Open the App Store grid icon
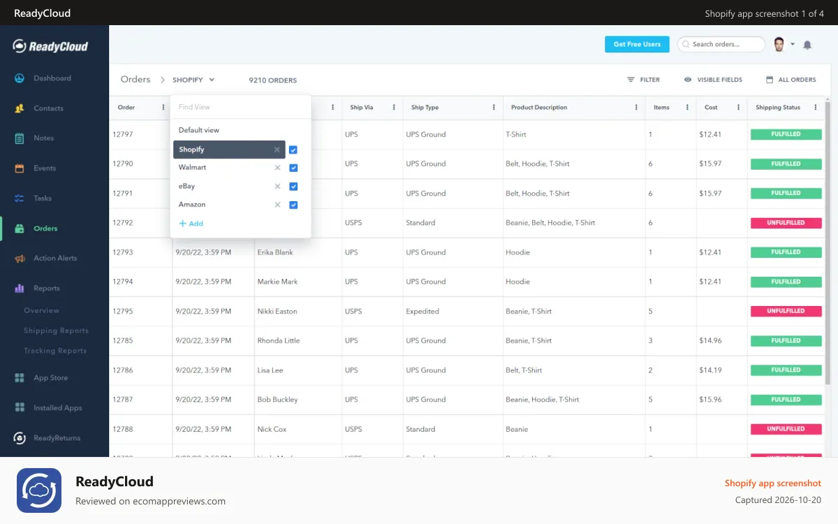Viewport: 838px width, 524px height. [20, 378]
